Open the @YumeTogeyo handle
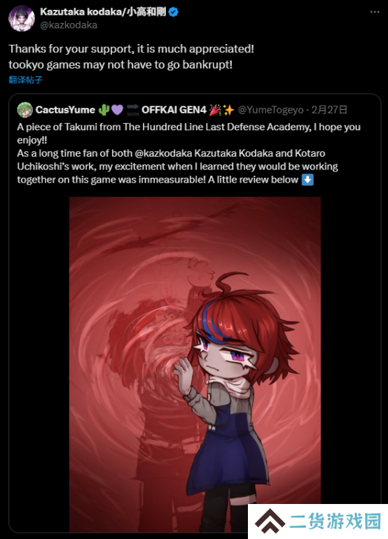 pyautogui.click(x=271, y=110)
